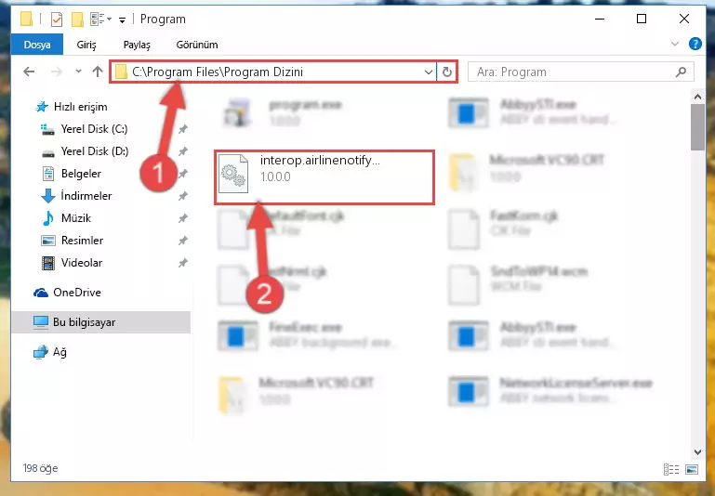715x496 pixels.
Task: Click the scrollbar down arrow
Action: pos(697,451)
